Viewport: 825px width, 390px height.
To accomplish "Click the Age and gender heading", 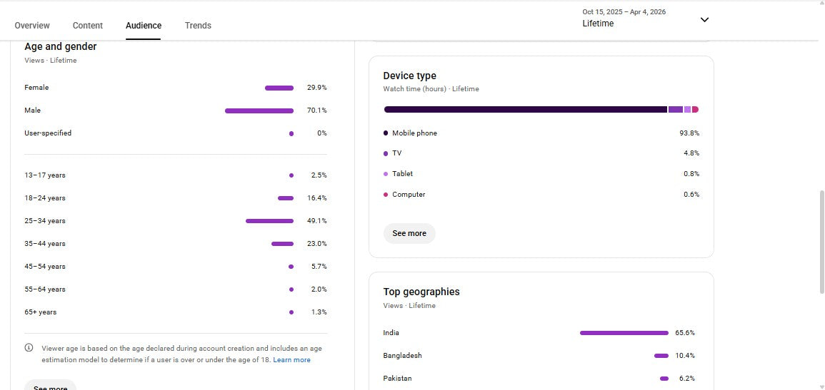I will coord(61,46).
